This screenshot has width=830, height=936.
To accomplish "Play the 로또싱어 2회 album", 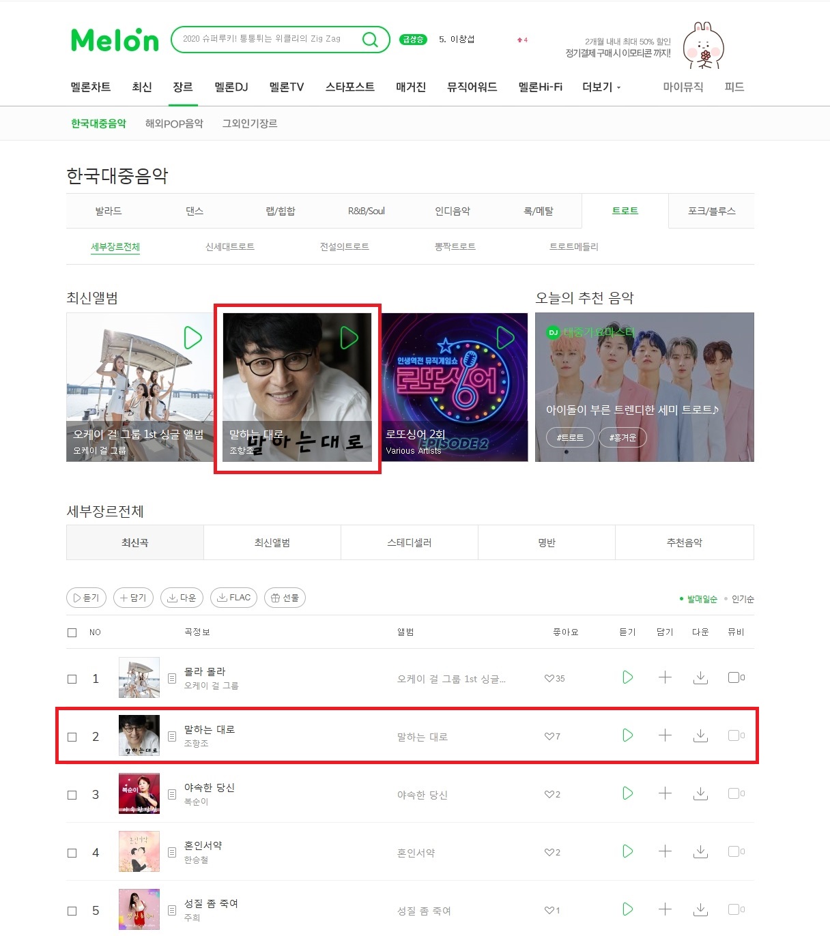I will pyautogui.click(x=505, y=338).
